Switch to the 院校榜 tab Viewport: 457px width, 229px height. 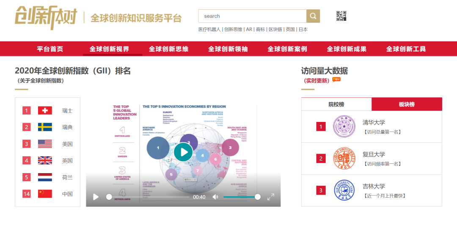coord(336,104)
